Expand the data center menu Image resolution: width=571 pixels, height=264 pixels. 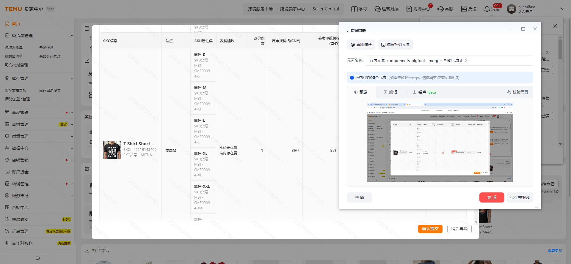(x=72, y=148)
